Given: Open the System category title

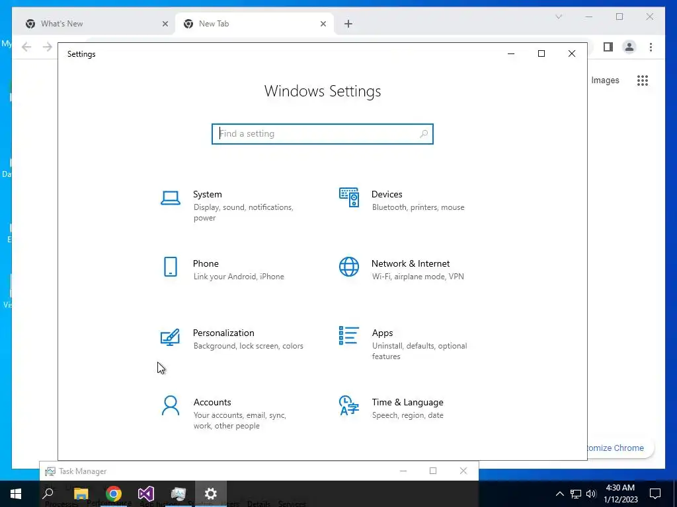Looking at the screenshot, I should 207,195.
